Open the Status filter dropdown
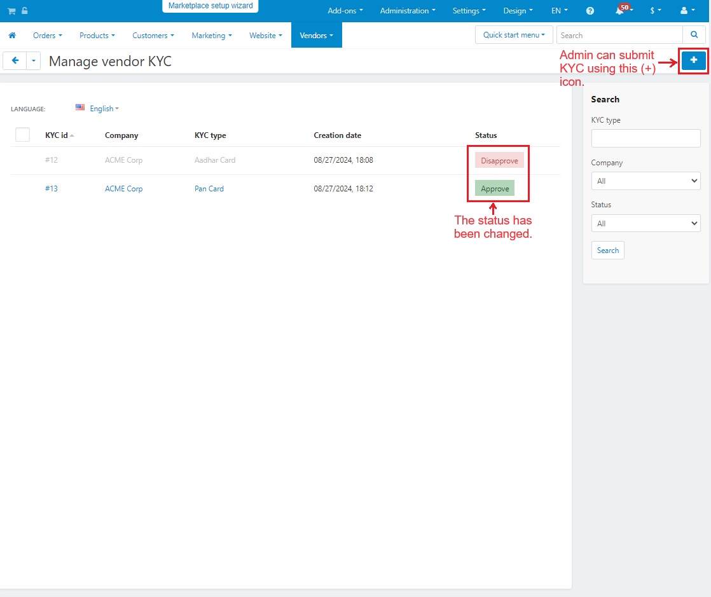This screenshot has width=711, height=597. pyautogui.click(x=645, y=224)
